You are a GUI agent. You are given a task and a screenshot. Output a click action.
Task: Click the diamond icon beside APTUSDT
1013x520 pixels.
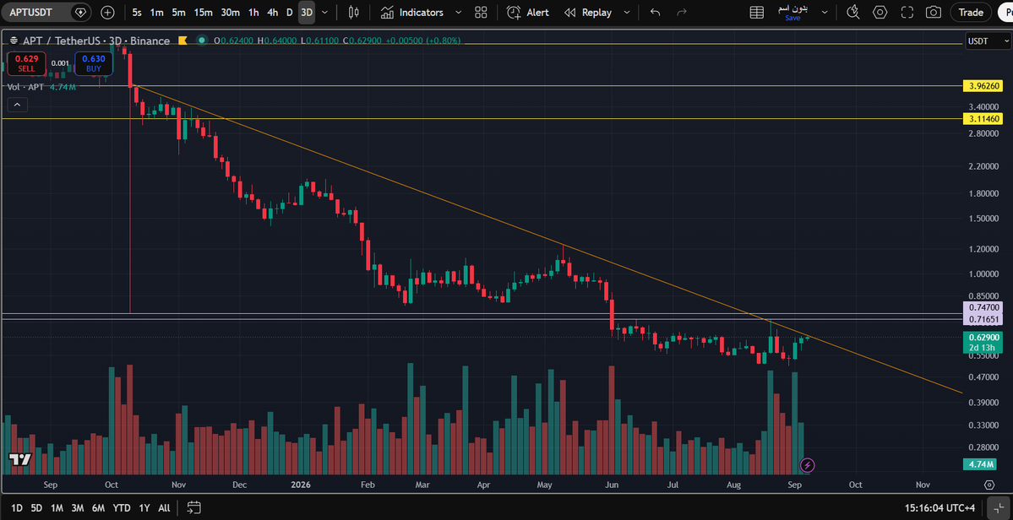click(81, 13)
